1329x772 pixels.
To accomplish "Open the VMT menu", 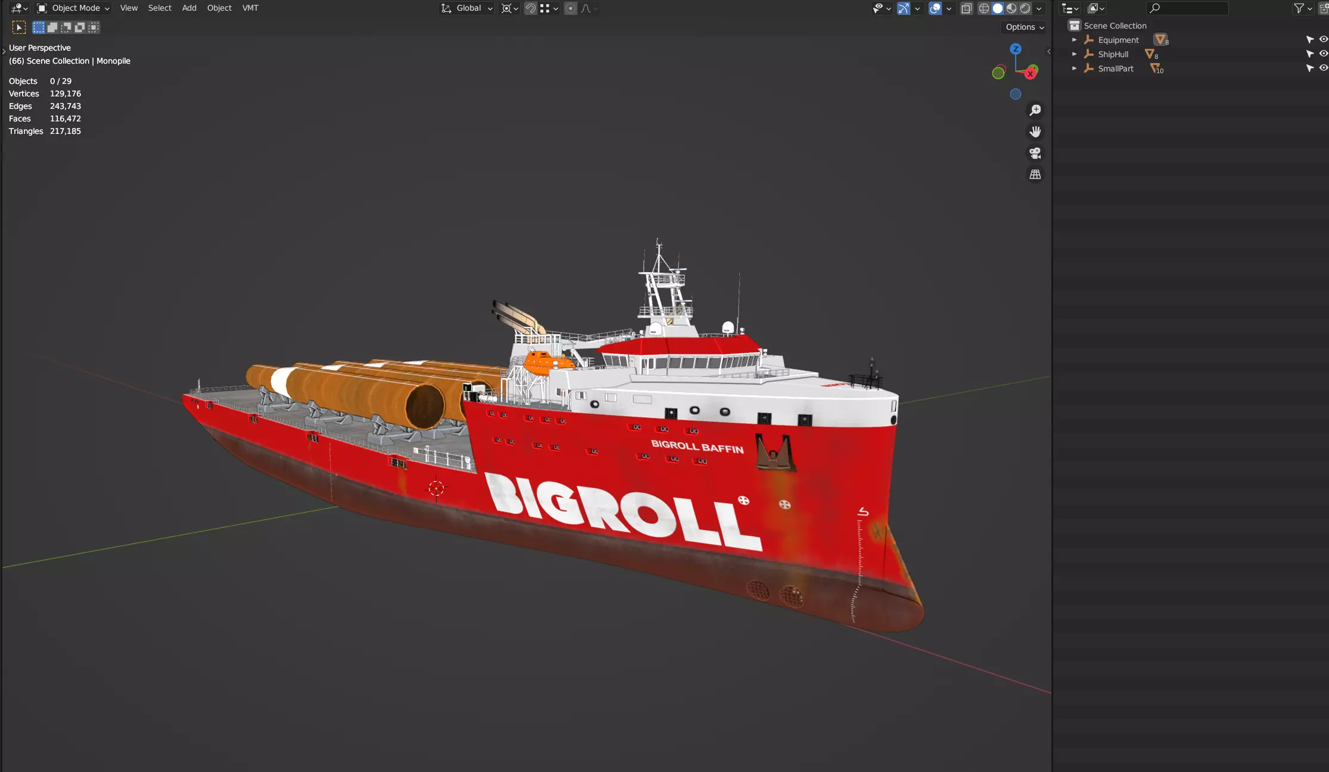I will pos(250,8).
